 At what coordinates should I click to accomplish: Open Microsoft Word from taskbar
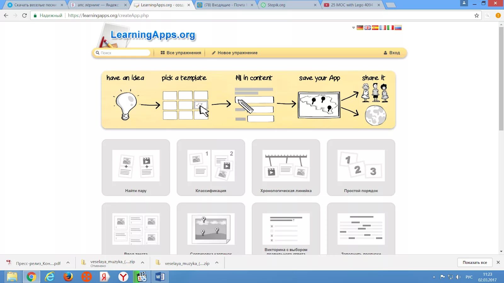[160, 277]
